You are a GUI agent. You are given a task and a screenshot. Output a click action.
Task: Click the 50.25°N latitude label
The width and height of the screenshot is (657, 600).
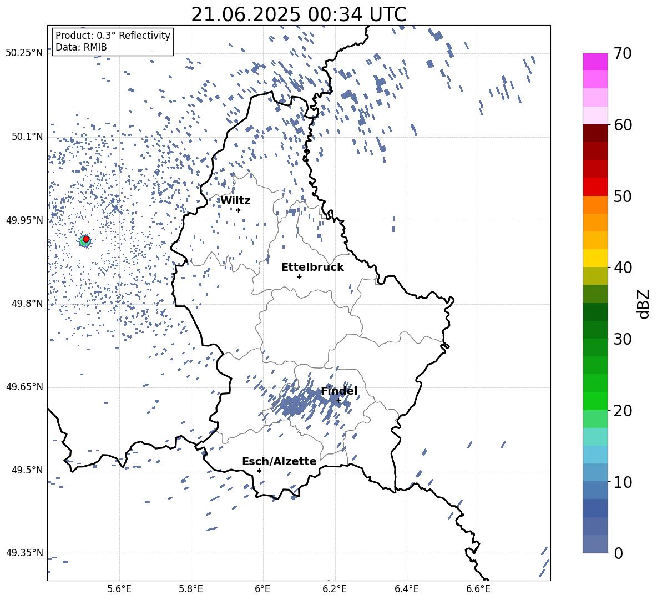(x=24, y=53)
